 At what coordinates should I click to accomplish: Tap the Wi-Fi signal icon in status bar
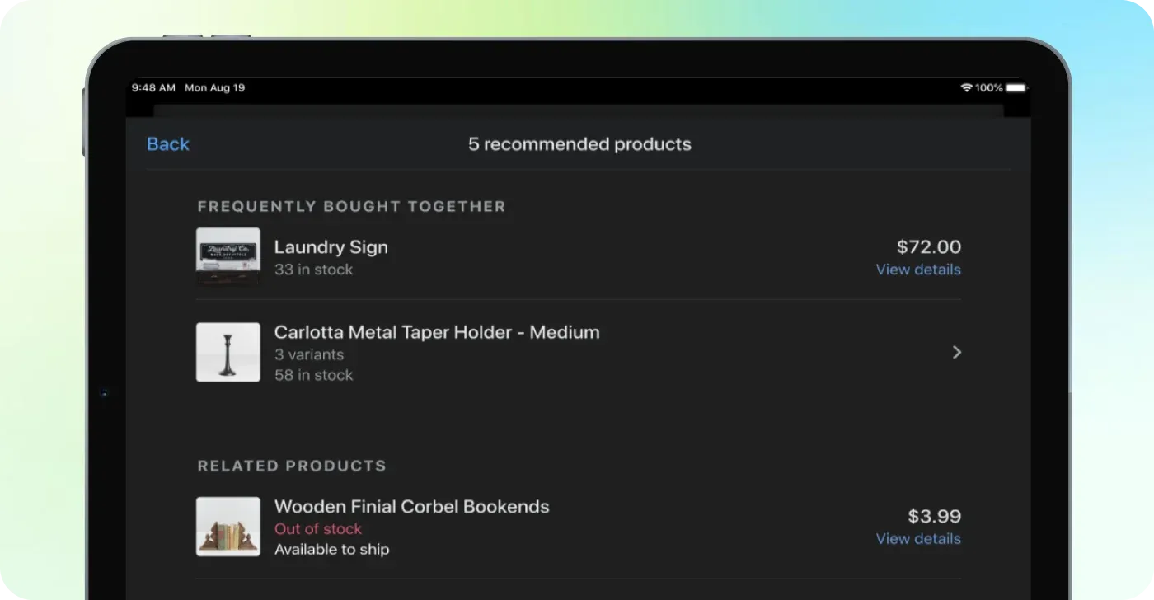966,87
